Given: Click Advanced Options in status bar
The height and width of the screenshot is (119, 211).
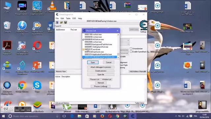Looking at the screenshot, I should pos(62,103).
